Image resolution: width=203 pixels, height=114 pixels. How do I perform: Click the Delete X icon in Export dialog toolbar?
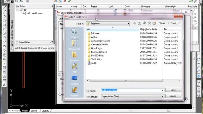(149, 23)
